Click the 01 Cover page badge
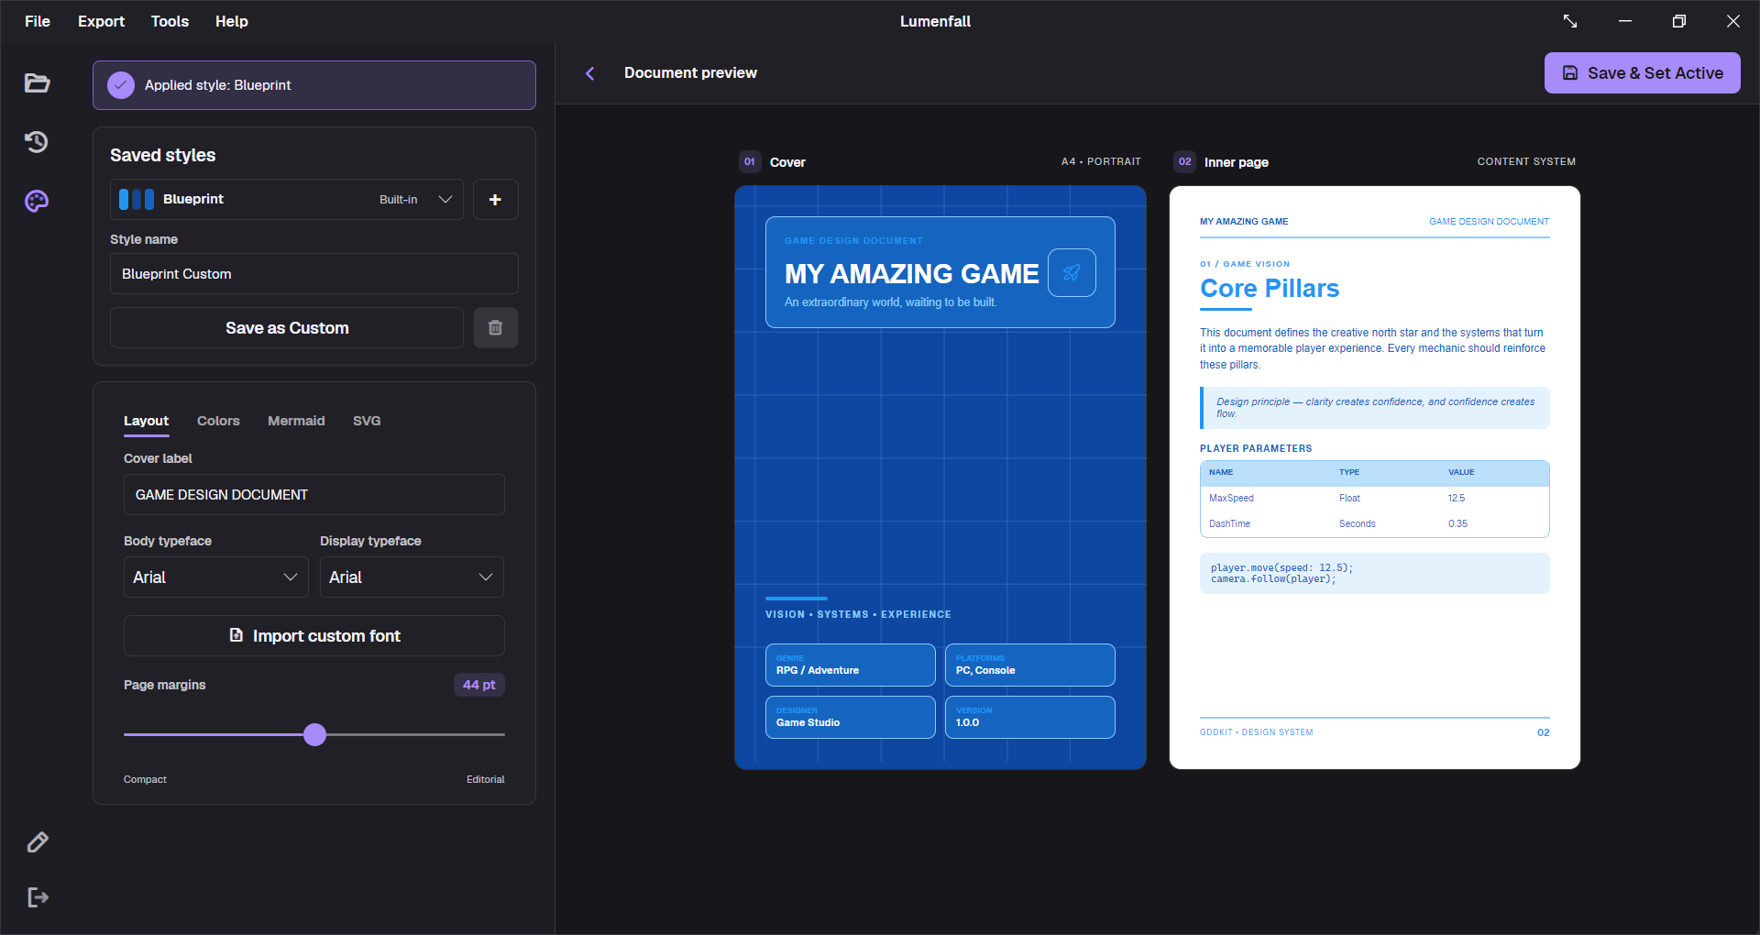Image resolution: width=1760 pixels, height=935 pixels. pos(750,162)
